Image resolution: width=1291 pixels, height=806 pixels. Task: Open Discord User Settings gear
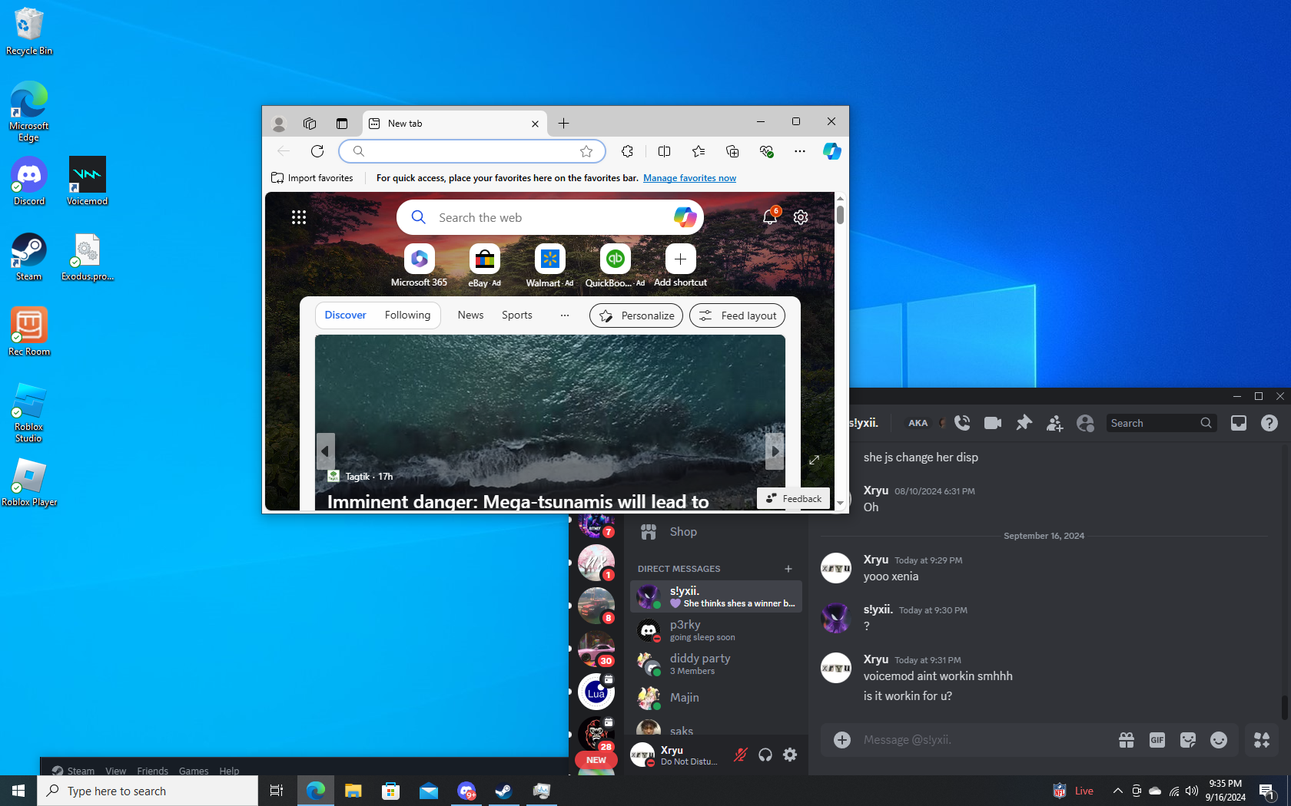pyautogui.click(x=790, y=755)
